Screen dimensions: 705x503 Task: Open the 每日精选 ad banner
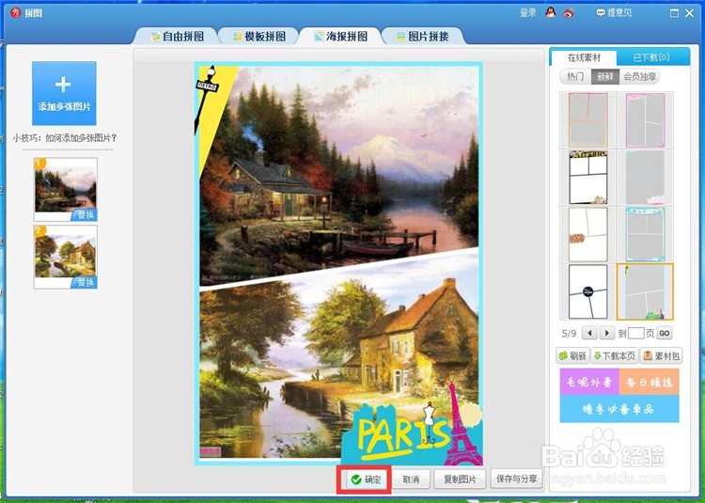(650, 383)
